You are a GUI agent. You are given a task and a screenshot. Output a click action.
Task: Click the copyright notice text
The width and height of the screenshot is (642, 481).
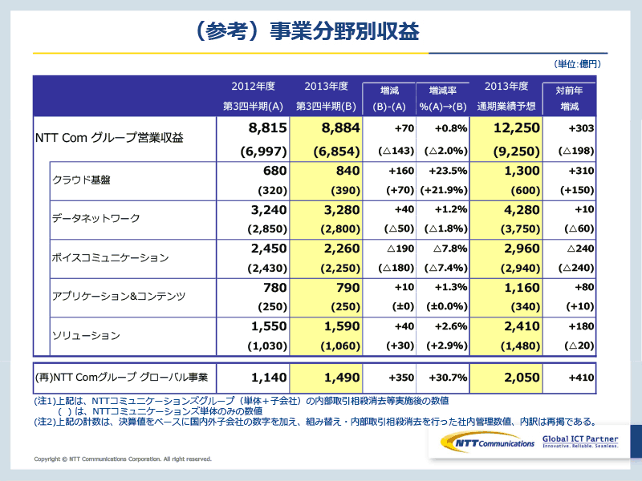pos(123,459)
